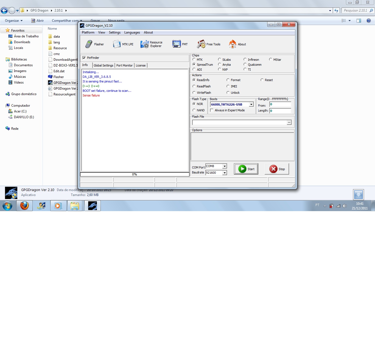
Task: Show hidden tray icons arrow
Action: pos(325,206)
